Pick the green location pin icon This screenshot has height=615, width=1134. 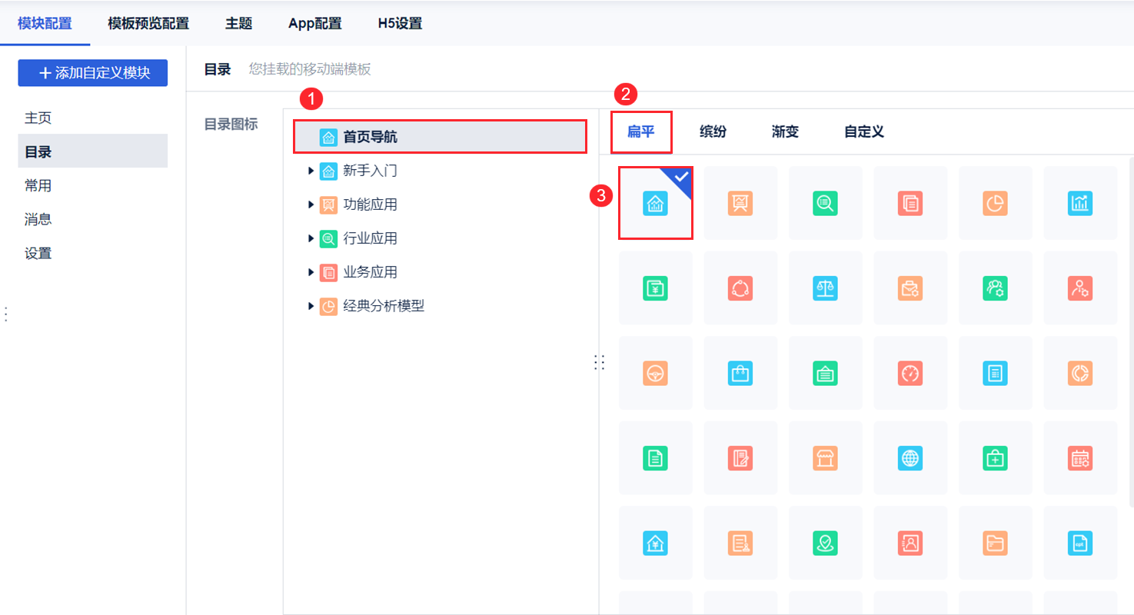pyautogui.click(x=825, y=542)
